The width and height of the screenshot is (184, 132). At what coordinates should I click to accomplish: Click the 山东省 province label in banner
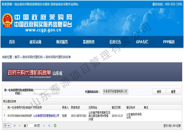click(57, 73)
